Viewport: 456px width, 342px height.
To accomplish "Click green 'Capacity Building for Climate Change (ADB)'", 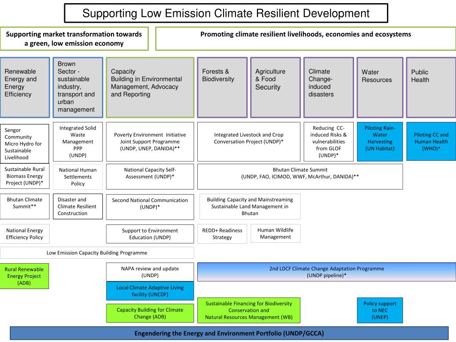I will coord(150,313).
